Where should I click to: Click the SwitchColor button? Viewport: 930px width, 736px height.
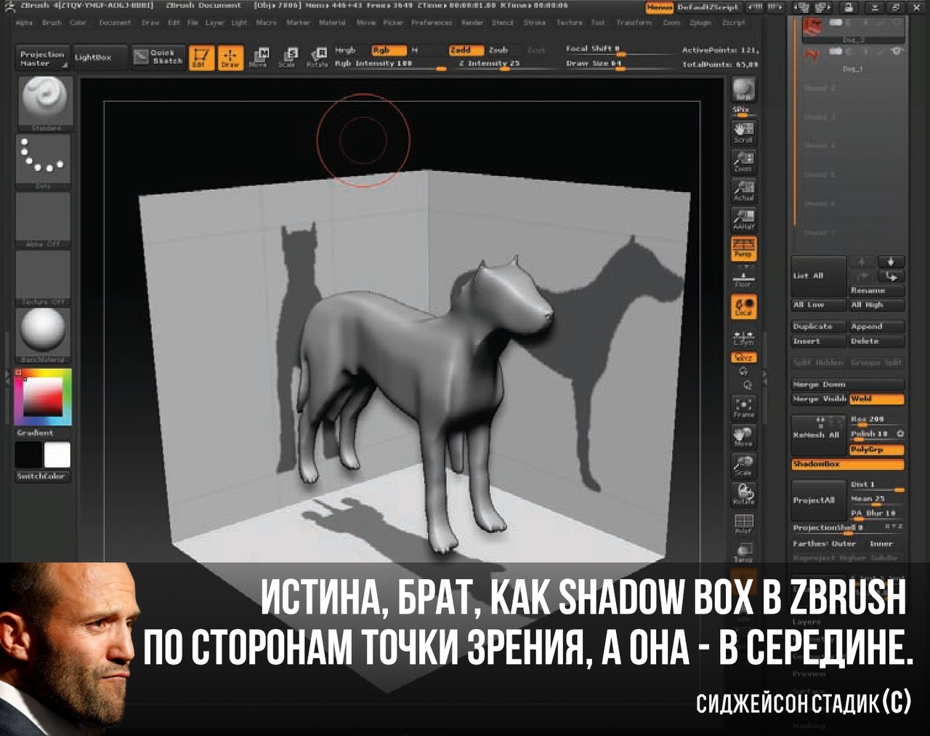(43, 476)
